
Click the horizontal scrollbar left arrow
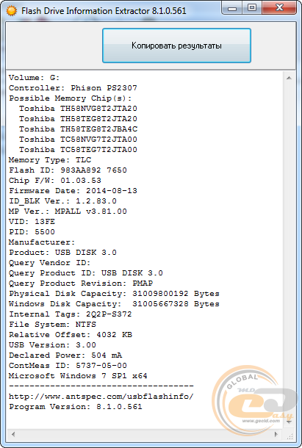[13, 434]
